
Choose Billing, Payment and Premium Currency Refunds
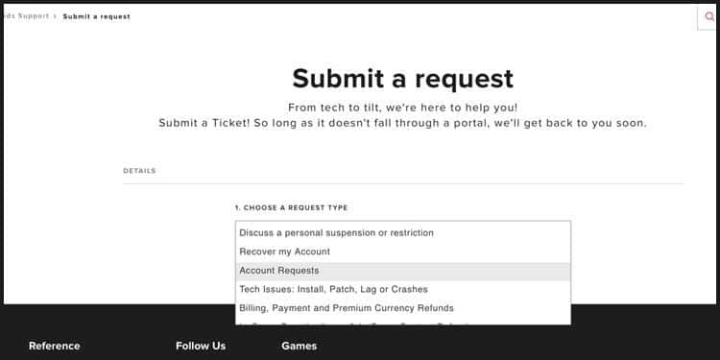click(x=403, y=308)
